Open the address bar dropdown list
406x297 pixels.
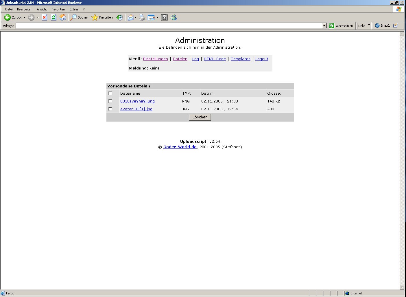324,26
